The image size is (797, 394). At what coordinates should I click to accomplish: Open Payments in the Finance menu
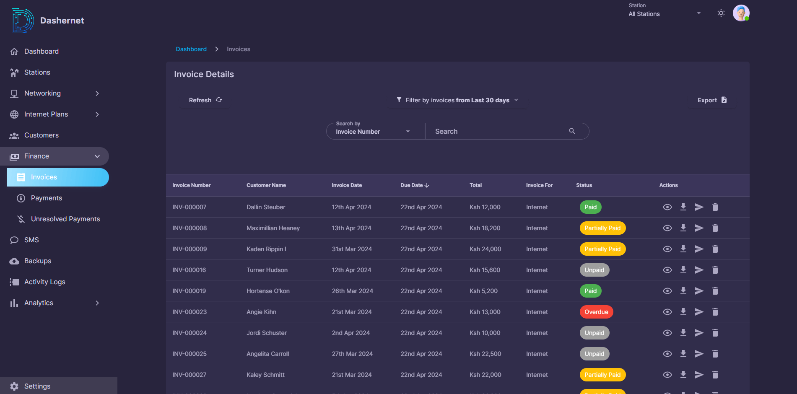[x=47, y=198]
